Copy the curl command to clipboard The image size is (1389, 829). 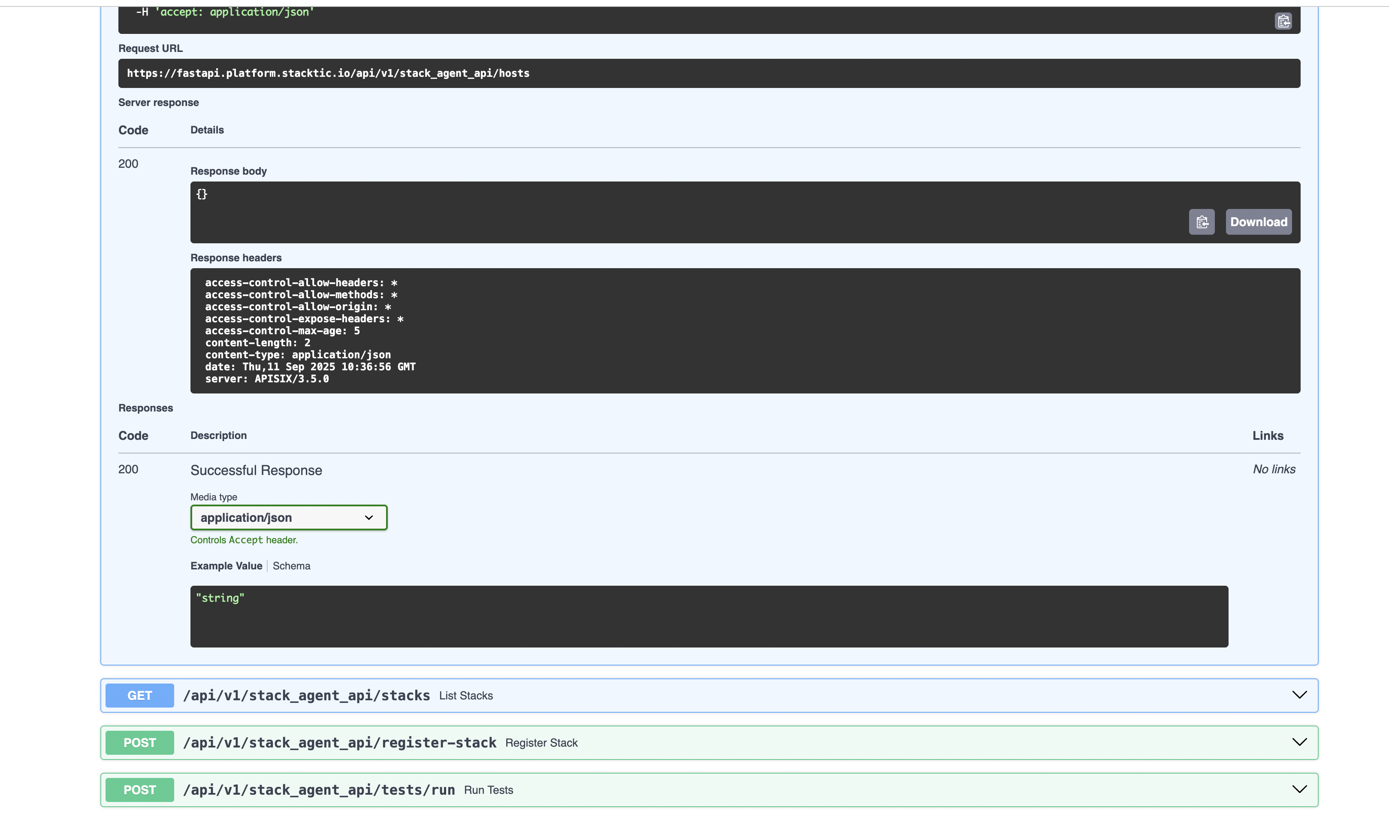coord(1283,21)
